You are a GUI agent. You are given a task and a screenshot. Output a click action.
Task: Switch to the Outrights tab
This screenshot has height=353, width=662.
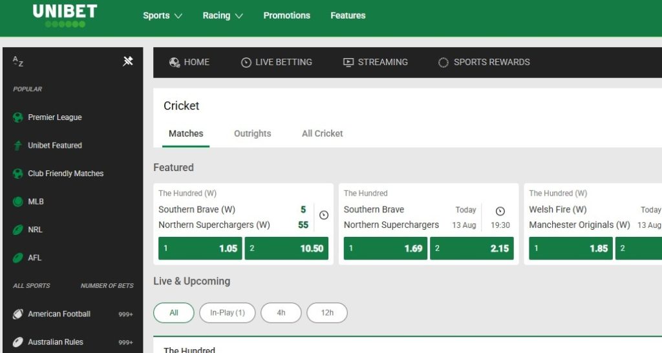coord(253,134)
